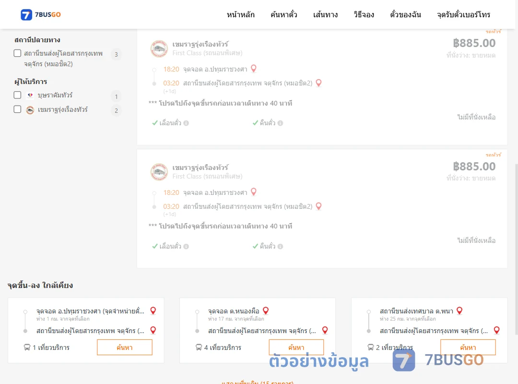Check เขมราฐรุ่งเรืองทัวร์ operator filter
The width and height of the screenshot is (518, 384).
pyautogui.click(x=18, y=109)
